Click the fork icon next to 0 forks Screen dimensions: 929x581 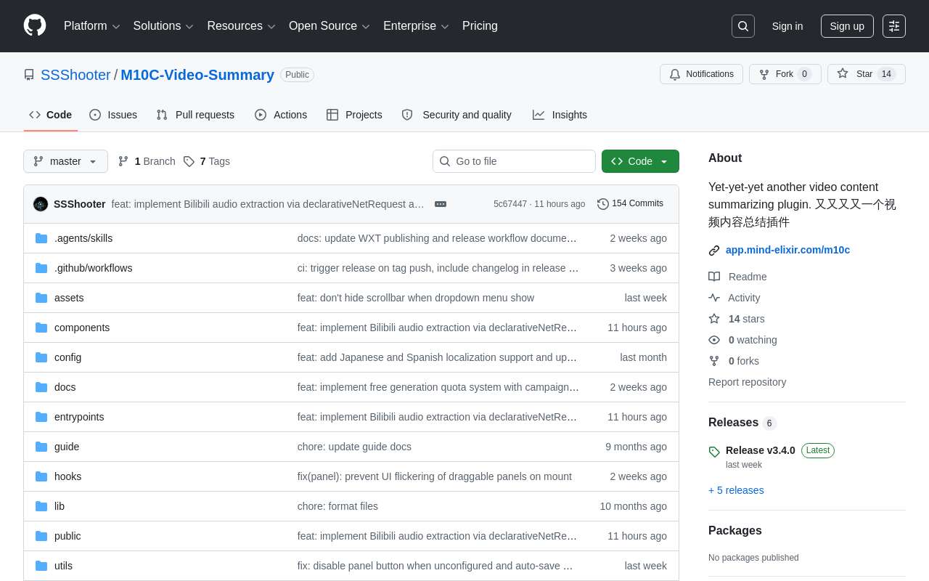click(x=714, y=361)
